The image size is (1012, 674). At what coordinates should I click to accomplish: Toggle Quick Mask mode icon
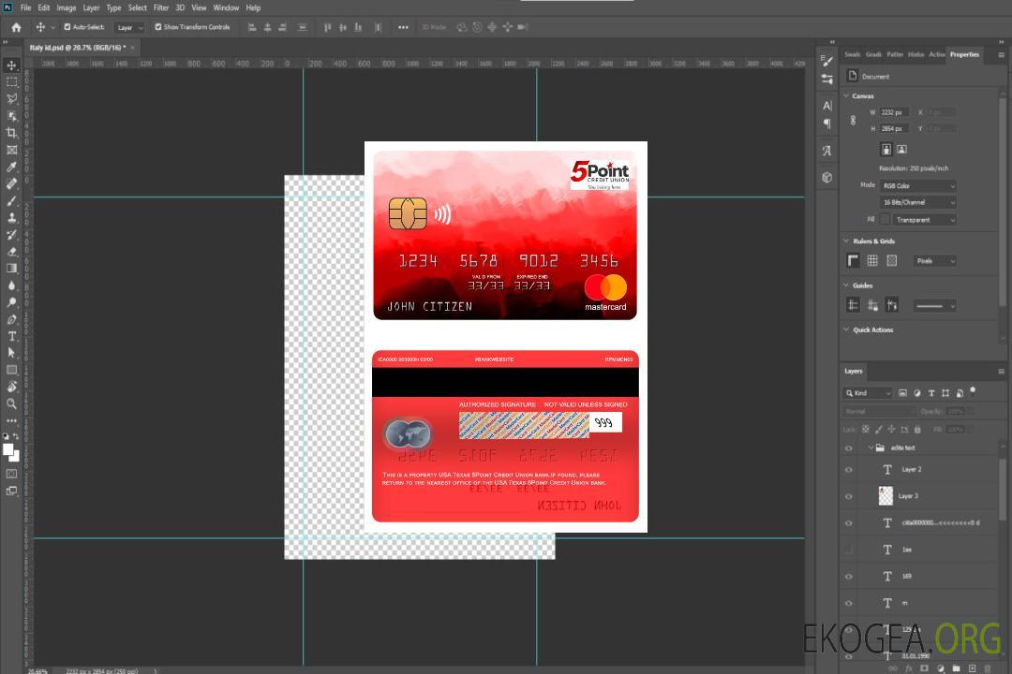[11, 474]
